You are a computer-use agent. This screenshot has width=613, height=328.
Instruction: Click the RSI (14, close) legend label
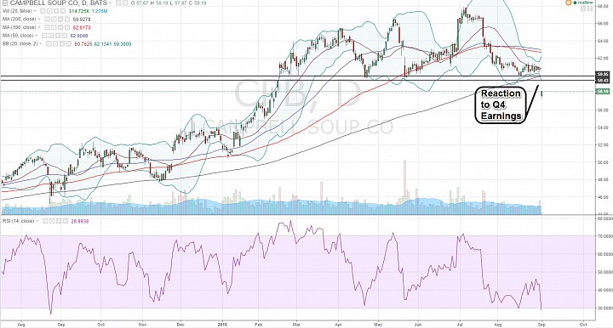pos(19,221)
